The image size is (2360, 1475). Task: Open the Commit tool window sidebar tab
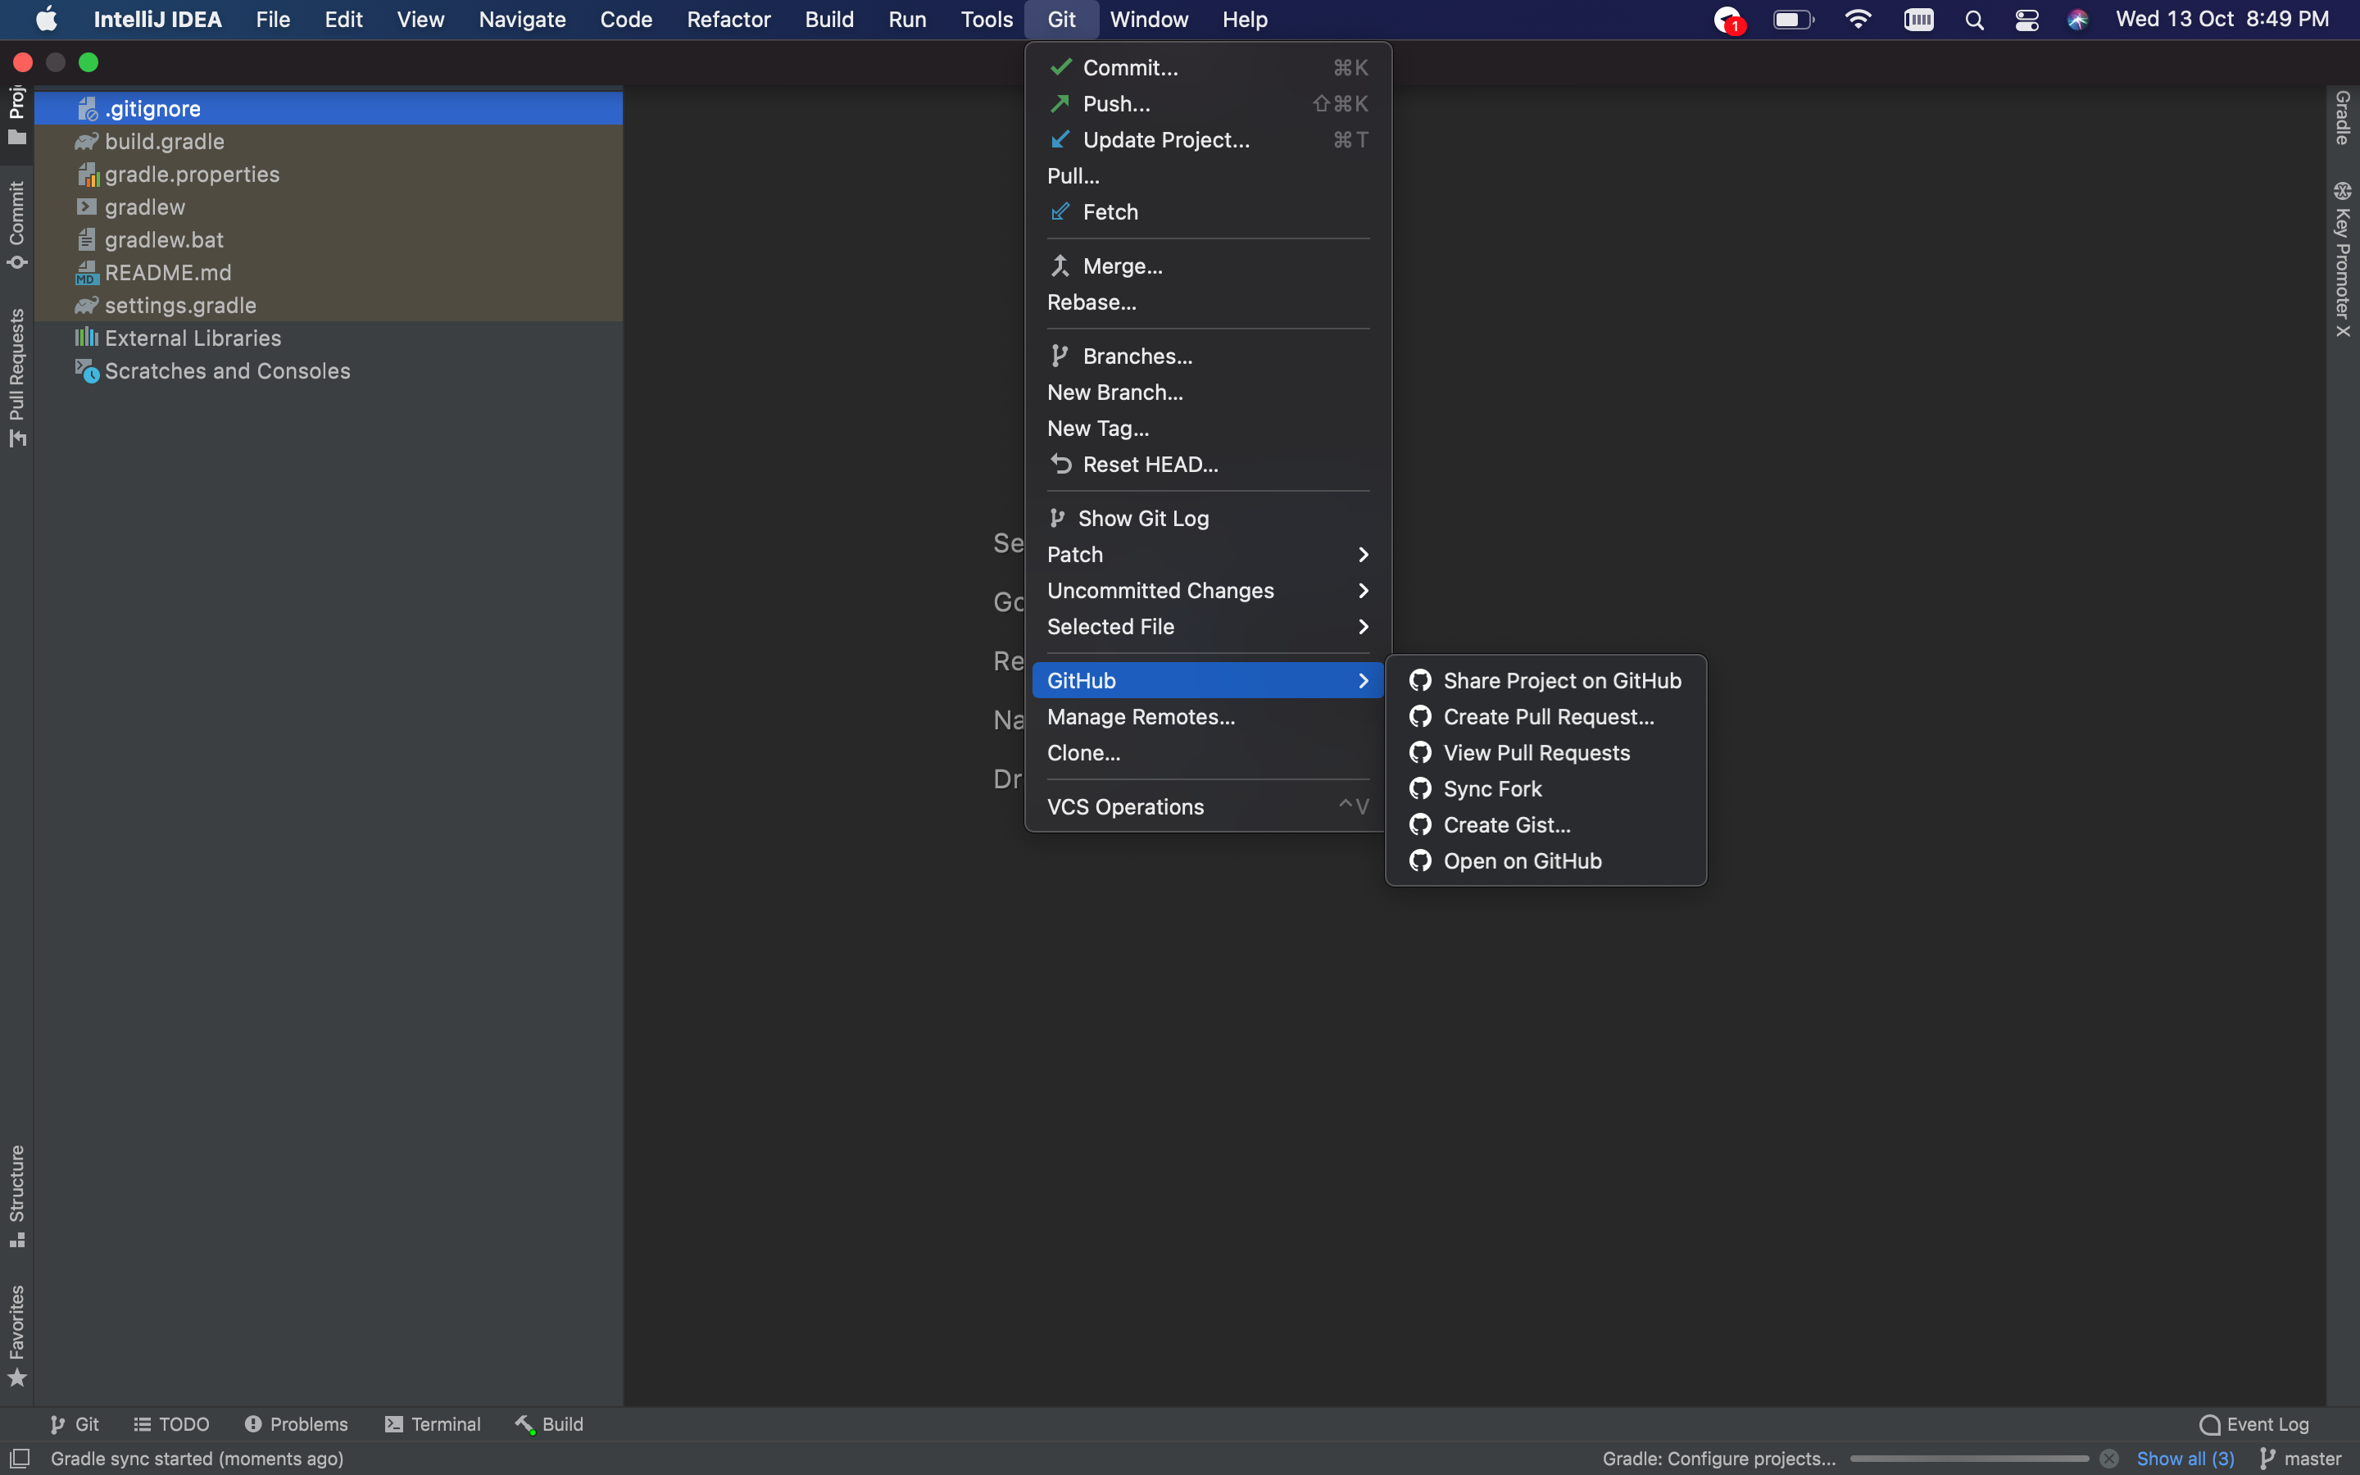pyautogui.click(x=16, y=225)
